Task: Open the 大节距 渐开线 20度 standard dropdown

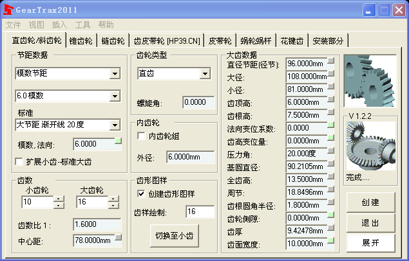Action: [x=115, y=125]
